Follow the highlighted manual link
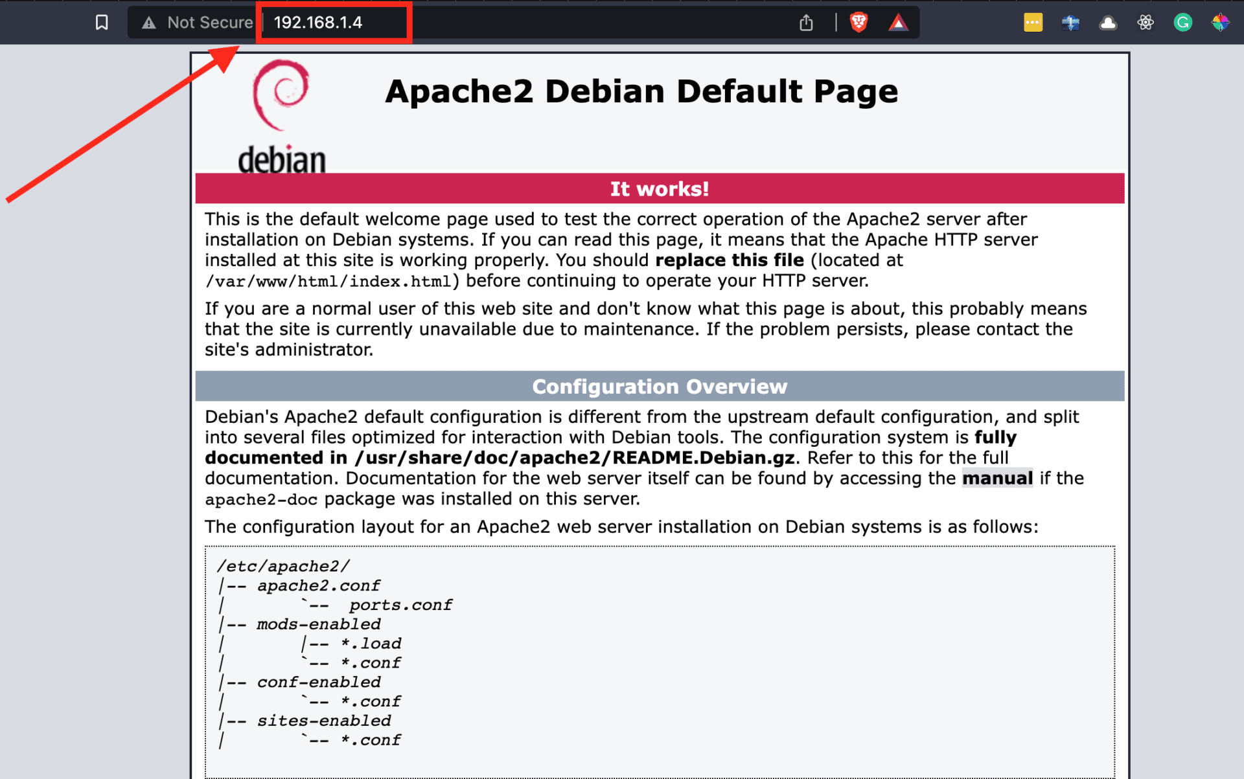This screenshot has height=779, width=1244. point(997,478)
